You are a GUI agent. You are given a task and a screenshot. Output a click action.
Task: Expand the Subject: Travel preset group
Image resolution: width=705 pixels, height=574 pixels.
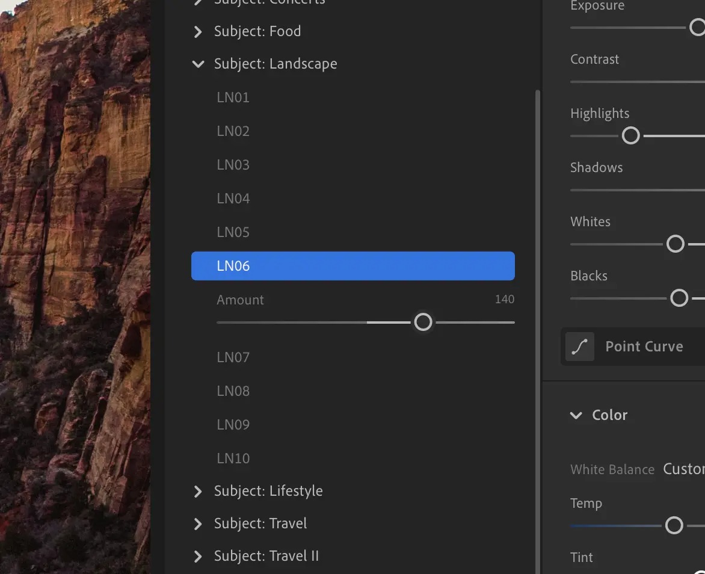pos(197,523)
